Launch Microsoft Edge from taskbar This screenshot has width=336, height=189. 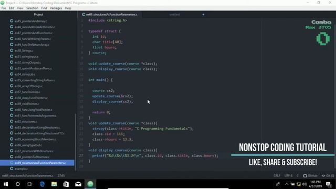pos(42,184)
